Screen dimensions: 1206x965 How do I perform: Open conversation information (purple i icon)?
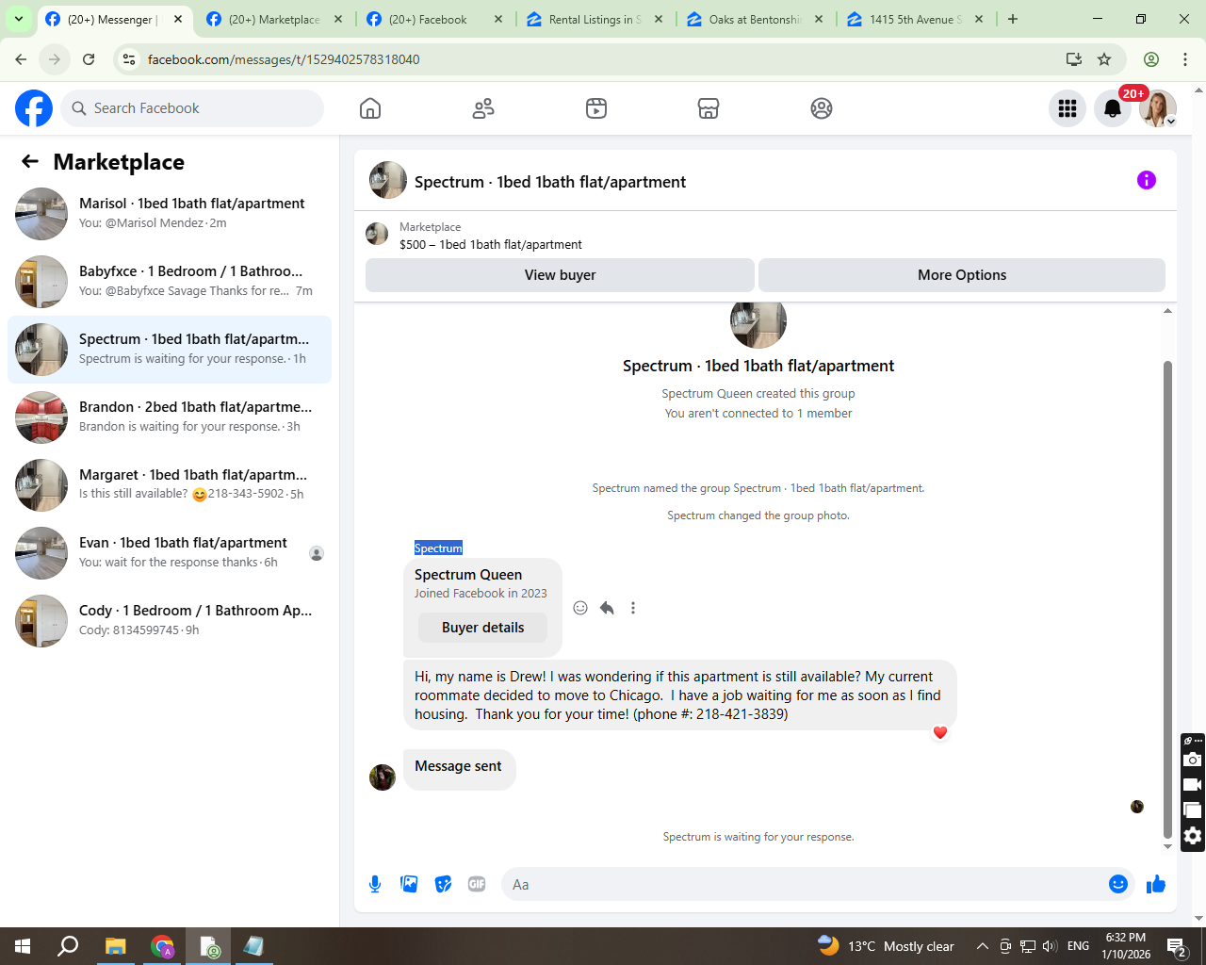coord(1147,180)
